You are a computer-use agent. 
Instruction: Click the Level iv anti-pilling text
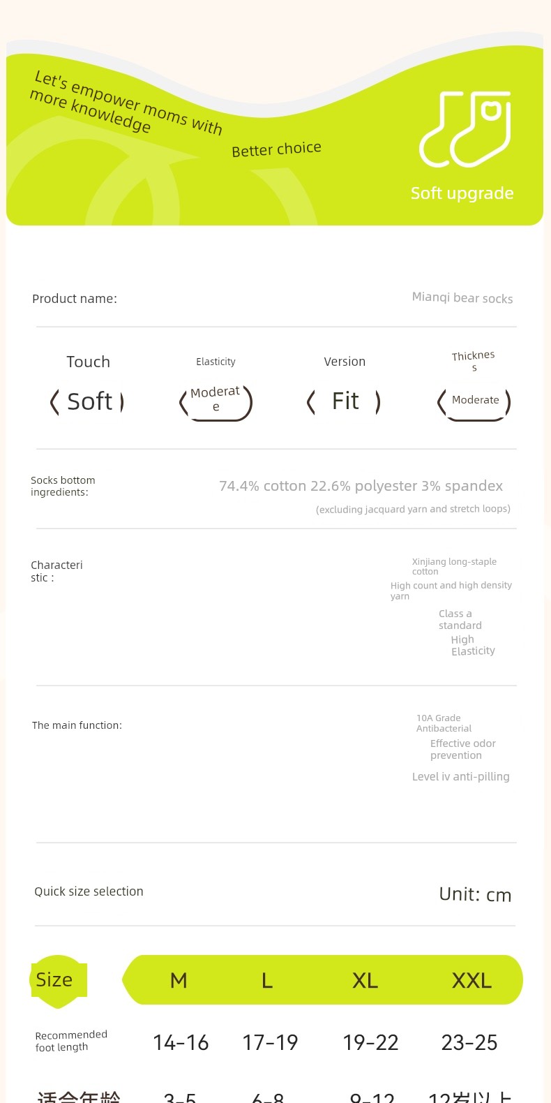(x=461, y=777)
